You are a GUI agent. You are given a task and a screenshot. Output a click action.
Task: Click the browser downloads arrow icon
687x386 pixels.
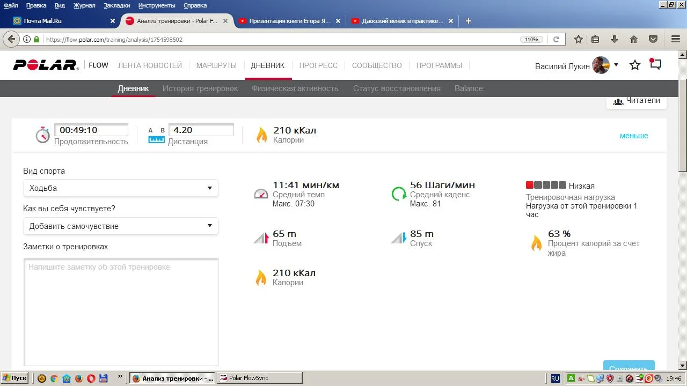[x=615, y=39]
